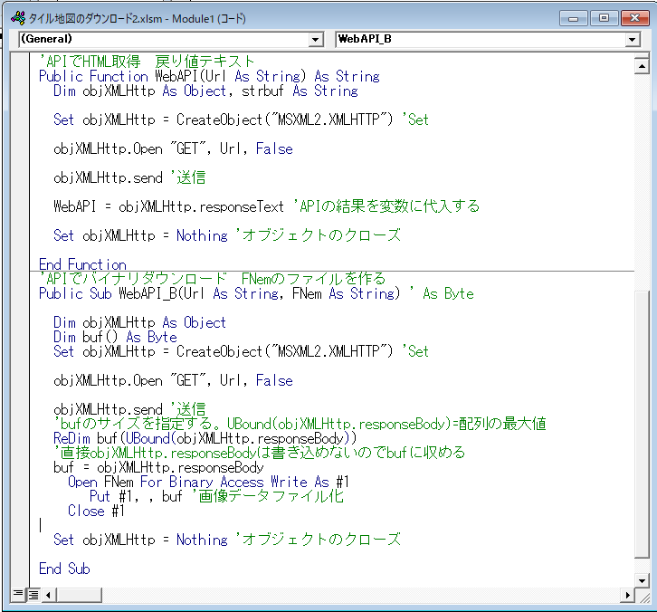Click the 'Close #1' line
The height and width of the screenshot is (612, 657).
[96, 511]
